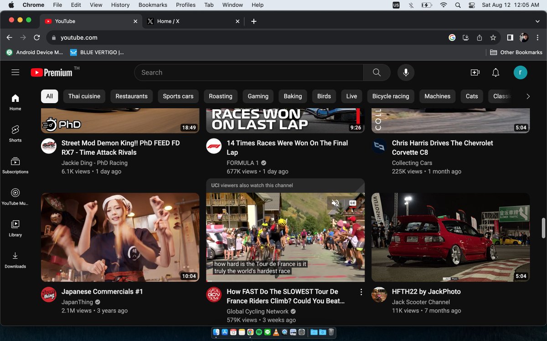
Task: Expand Chrome tab search chevron
Action: pyautogui.click(x=538, y=21)
